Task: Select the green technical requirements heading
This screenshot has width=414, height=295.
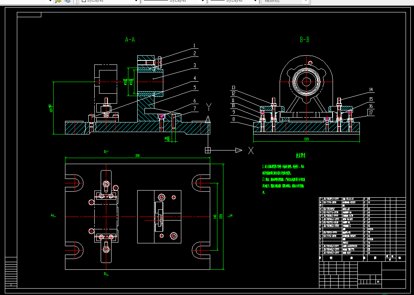Action: tap(301, 156)
